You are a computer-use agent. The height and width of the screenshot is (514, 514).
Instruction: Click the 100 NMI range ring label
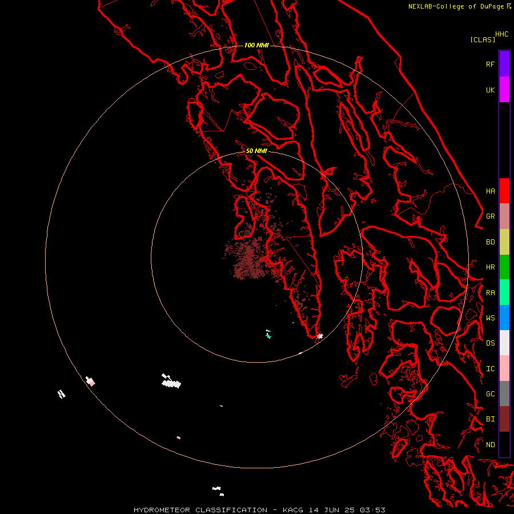click(x=256, y=45)
